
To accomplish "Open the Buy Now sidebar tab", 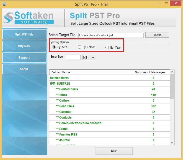I will click(x=24, y=46).
